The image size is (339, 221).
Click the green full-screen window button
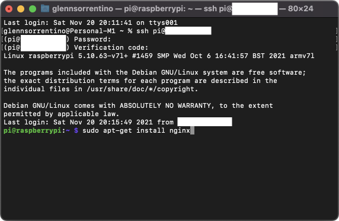tap(33, 9)
